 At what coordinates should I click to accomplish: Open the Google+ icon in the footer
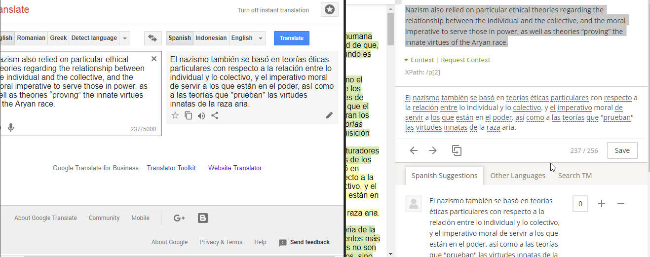179,218
